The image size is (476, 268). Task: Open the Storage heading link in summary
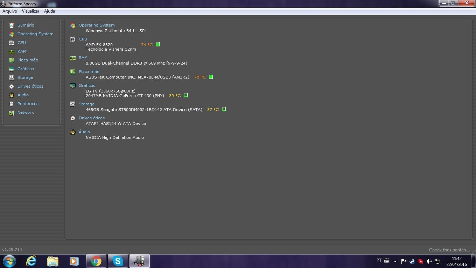pos(86,104)
